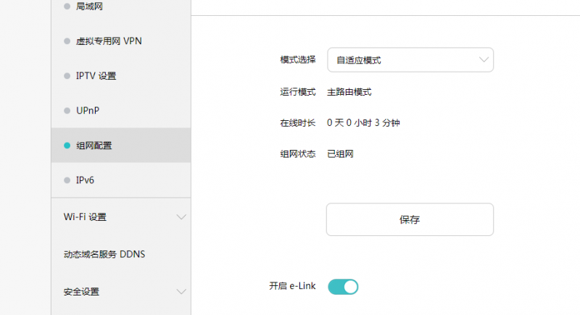580x315 pixels.
Task: Click the 保存 button
Action: click(x=410, y=219)
